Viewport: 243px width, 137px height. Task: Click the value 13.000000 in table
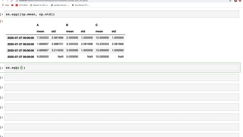[102, 50]
